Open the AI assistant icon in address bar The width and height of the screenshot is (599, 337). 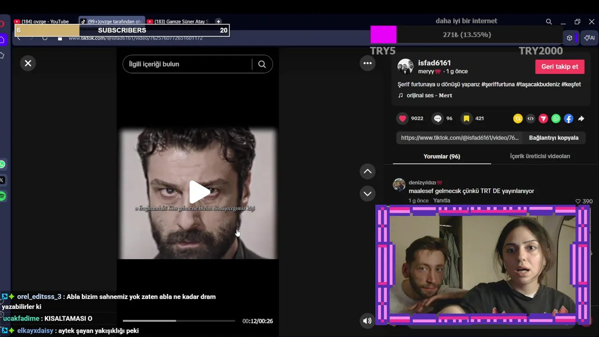point(590,38)
